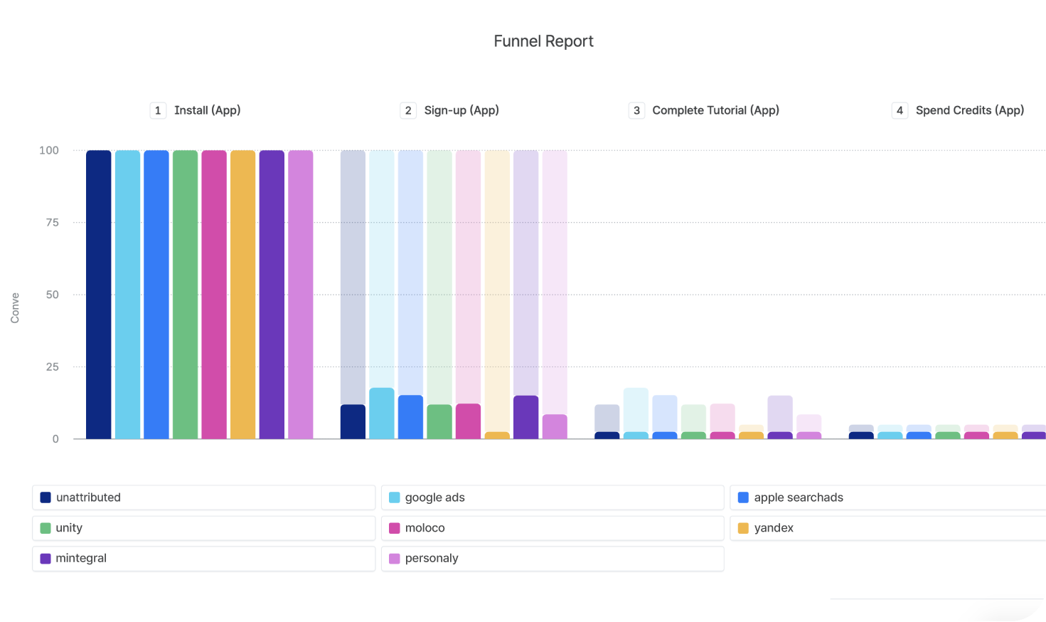
Task: Click the unattributed legend color swatch
Action: pyautogui.click(x=46, y=497)
